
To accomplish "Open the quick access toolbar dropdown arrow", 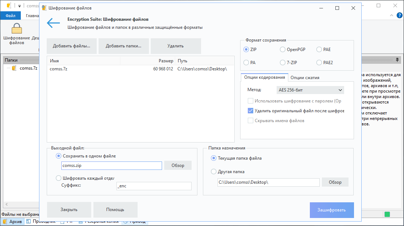I will pos(19,6).
